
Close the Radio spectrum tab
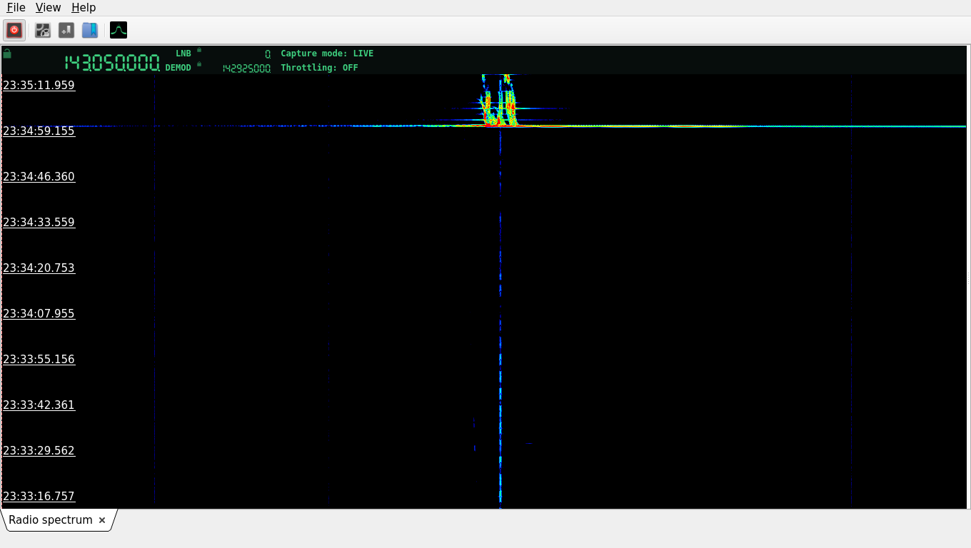(x=102, y=520)
